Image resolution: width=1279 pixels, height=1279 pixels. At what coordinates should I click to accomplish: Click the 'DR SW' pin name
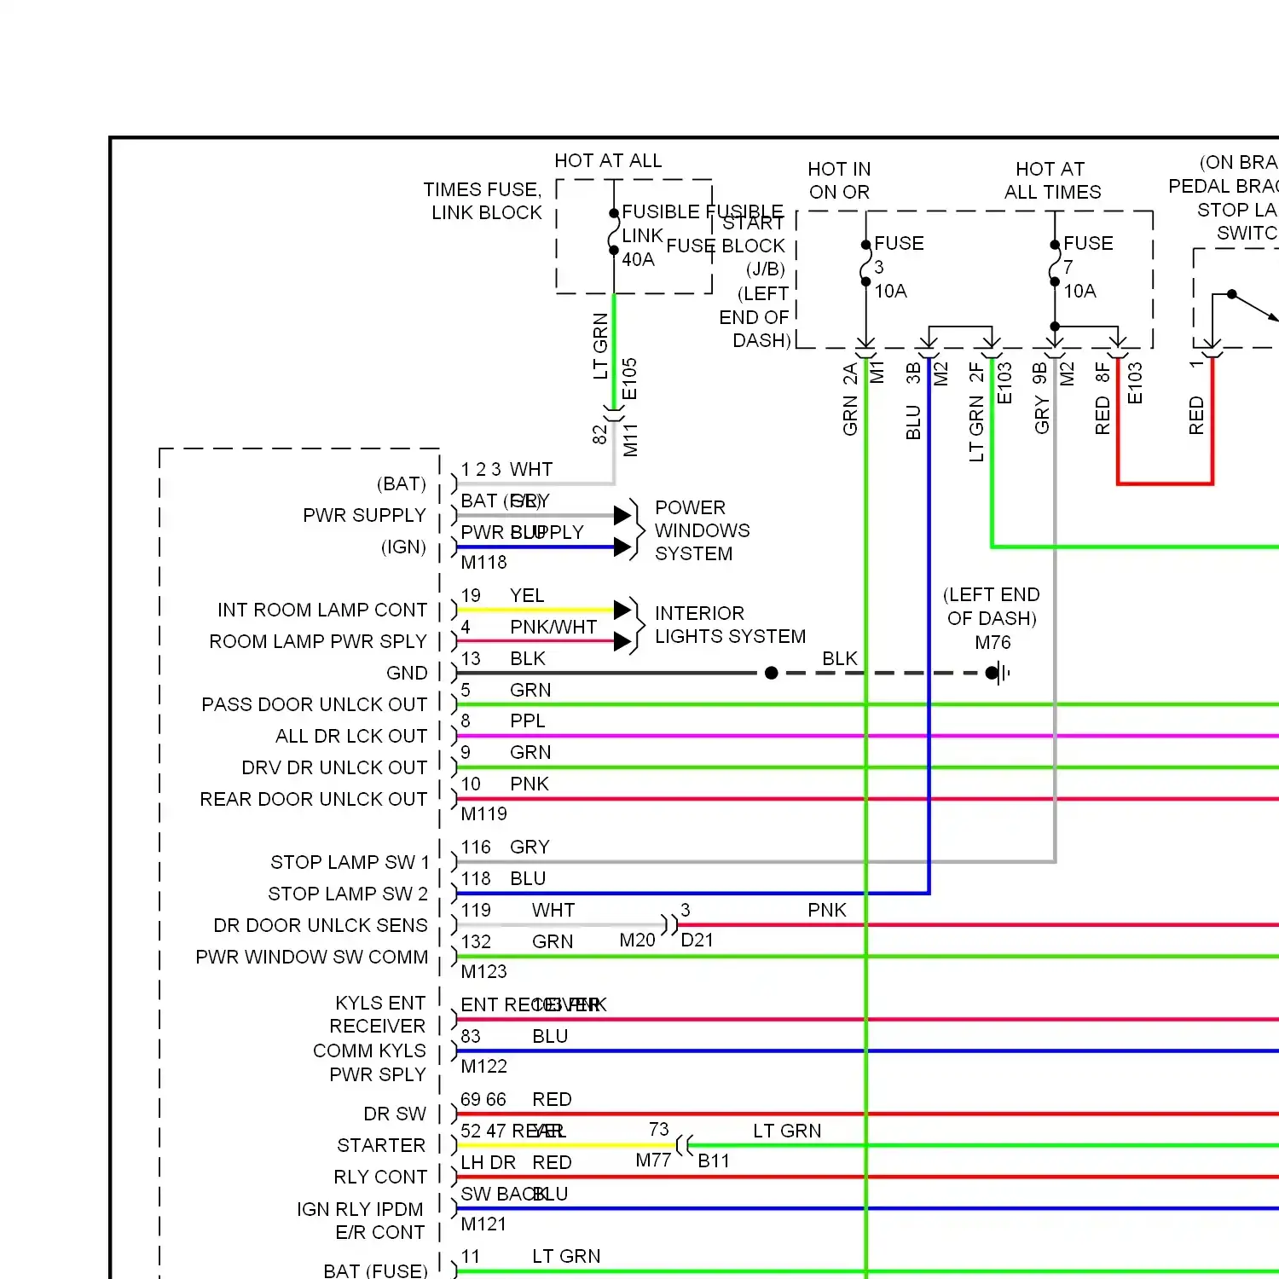(x=395, y=1114)
